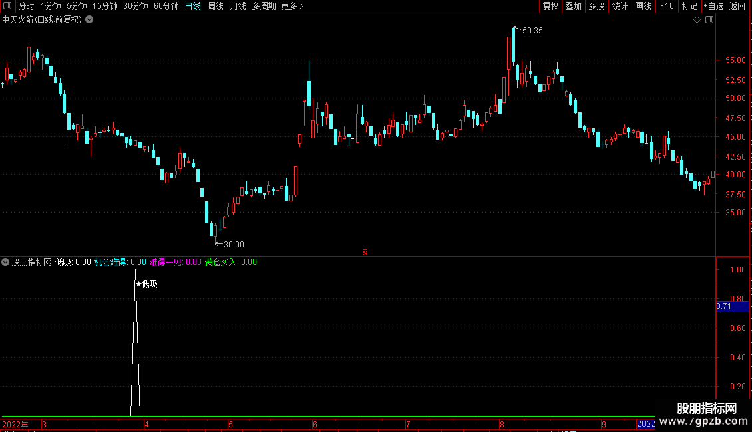Click month 6 on the time axis
752x432 pixels.
coord(315,424)
